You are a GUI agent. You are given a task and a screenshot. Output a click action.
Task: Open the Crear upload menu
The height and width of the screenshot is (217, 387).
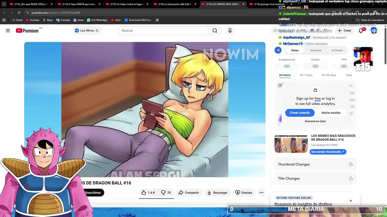(x=344, y=30)
